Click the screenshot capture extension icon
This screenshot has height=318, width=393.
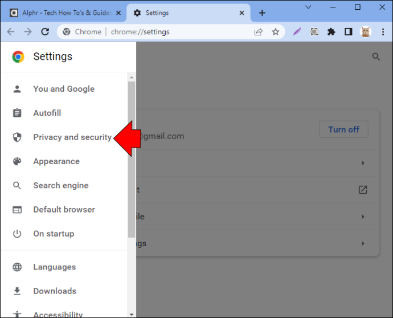point(314,32)
